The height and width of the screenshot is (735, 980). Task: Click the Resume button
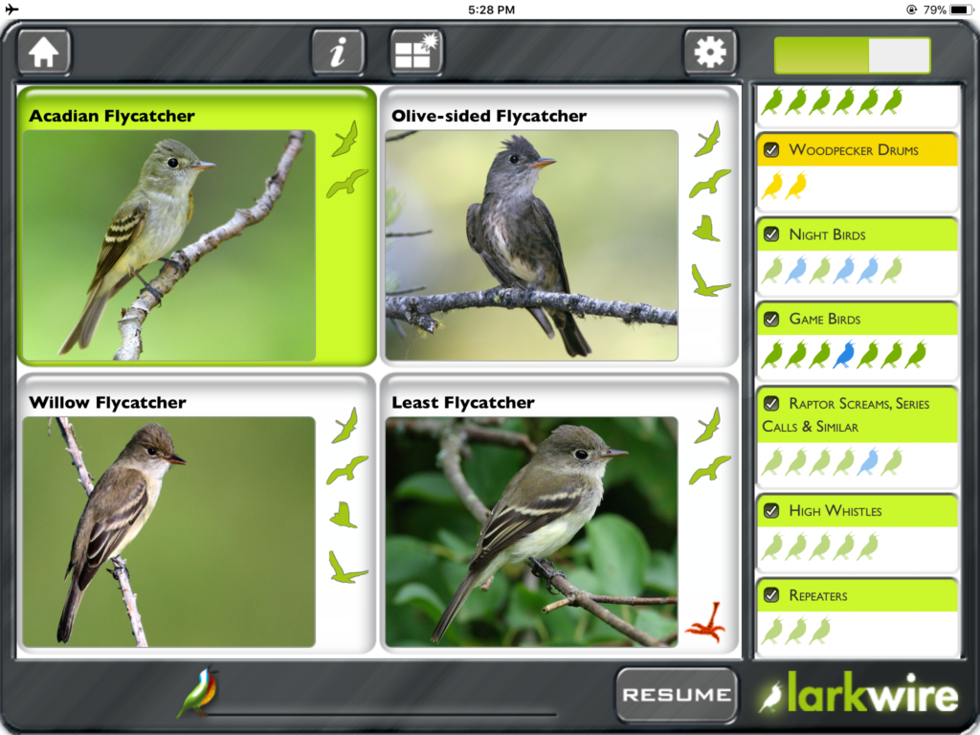click(x=677, y=695)
